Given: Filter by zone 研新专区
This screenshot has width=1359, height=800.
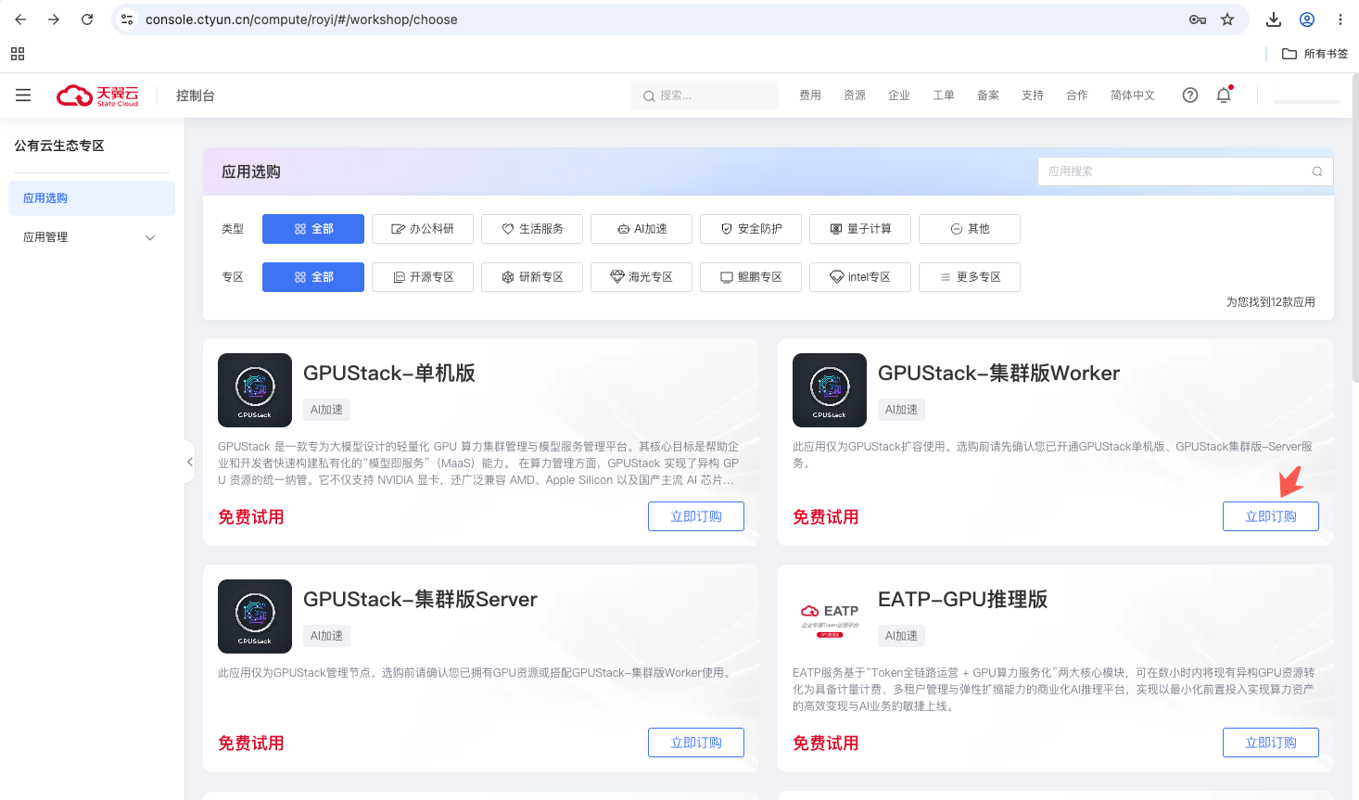Looking at the screenshot, I should pyautogui.click(x=532, y=277).
